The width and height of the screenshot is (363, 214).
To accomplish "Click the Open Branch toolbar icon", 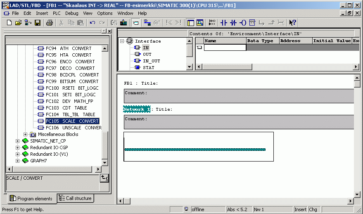I will [x=261, y=22].
